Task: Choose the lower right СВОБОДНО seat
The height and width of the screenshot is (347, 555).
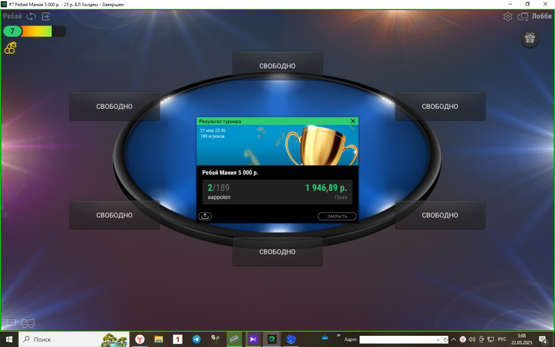Action: [440, 215]
